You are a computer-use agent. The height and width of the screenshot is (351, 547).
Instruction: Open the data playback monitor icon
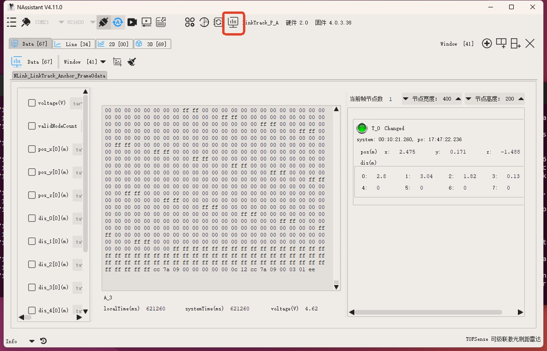[x=146, y=22]
